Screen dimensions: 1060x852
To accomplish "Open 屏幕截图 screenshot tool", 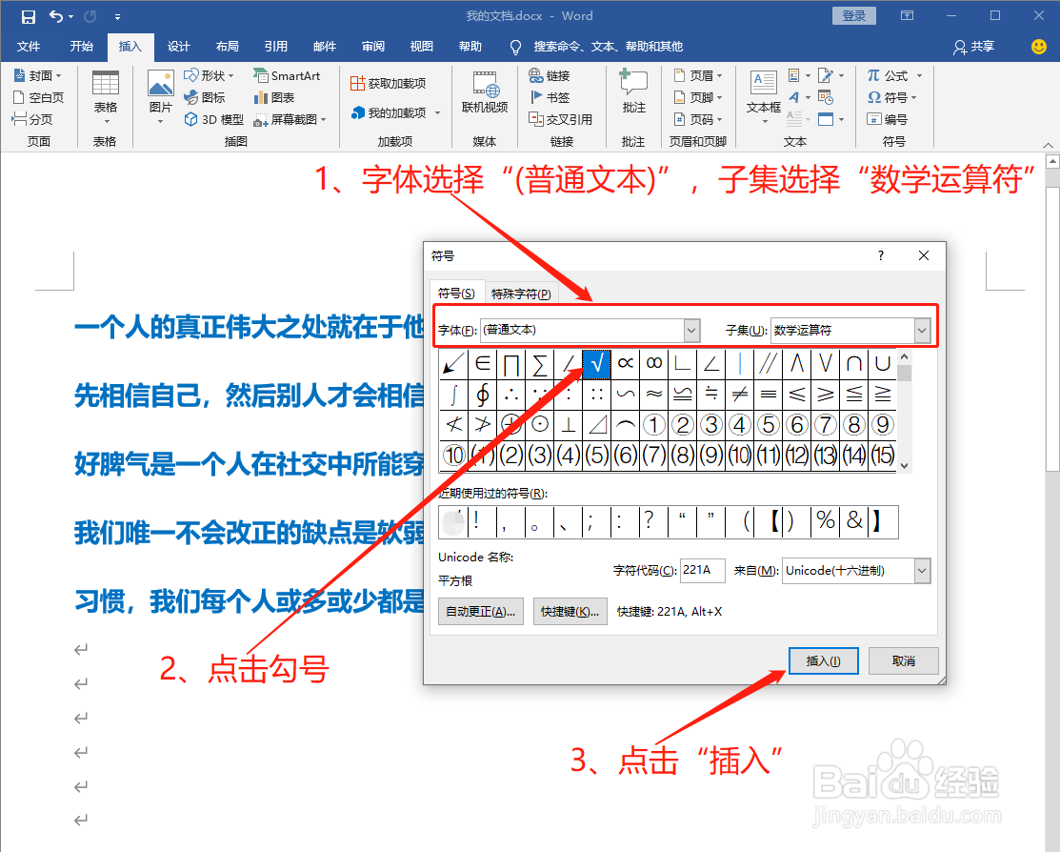I will (x=290, y=119).
